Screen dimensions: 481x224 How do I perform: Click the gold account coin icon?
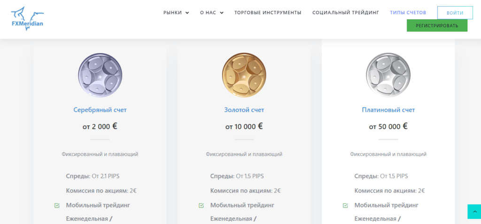(x=244, y=75)
